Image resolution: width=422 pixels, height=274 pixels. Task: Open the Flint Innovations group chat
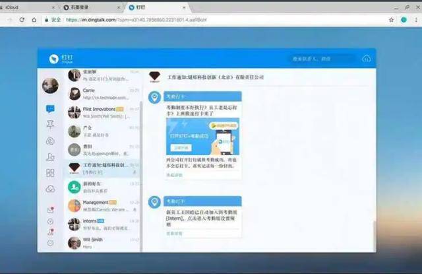click(x=102, y=112)
